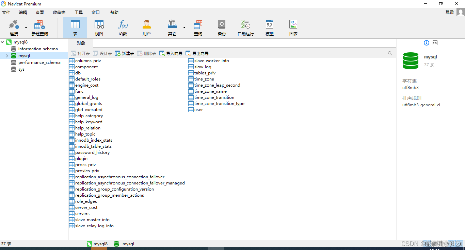Open the 收藏夹 menu
The height and width of the screenshot is (250, 465).
point(59,13)
